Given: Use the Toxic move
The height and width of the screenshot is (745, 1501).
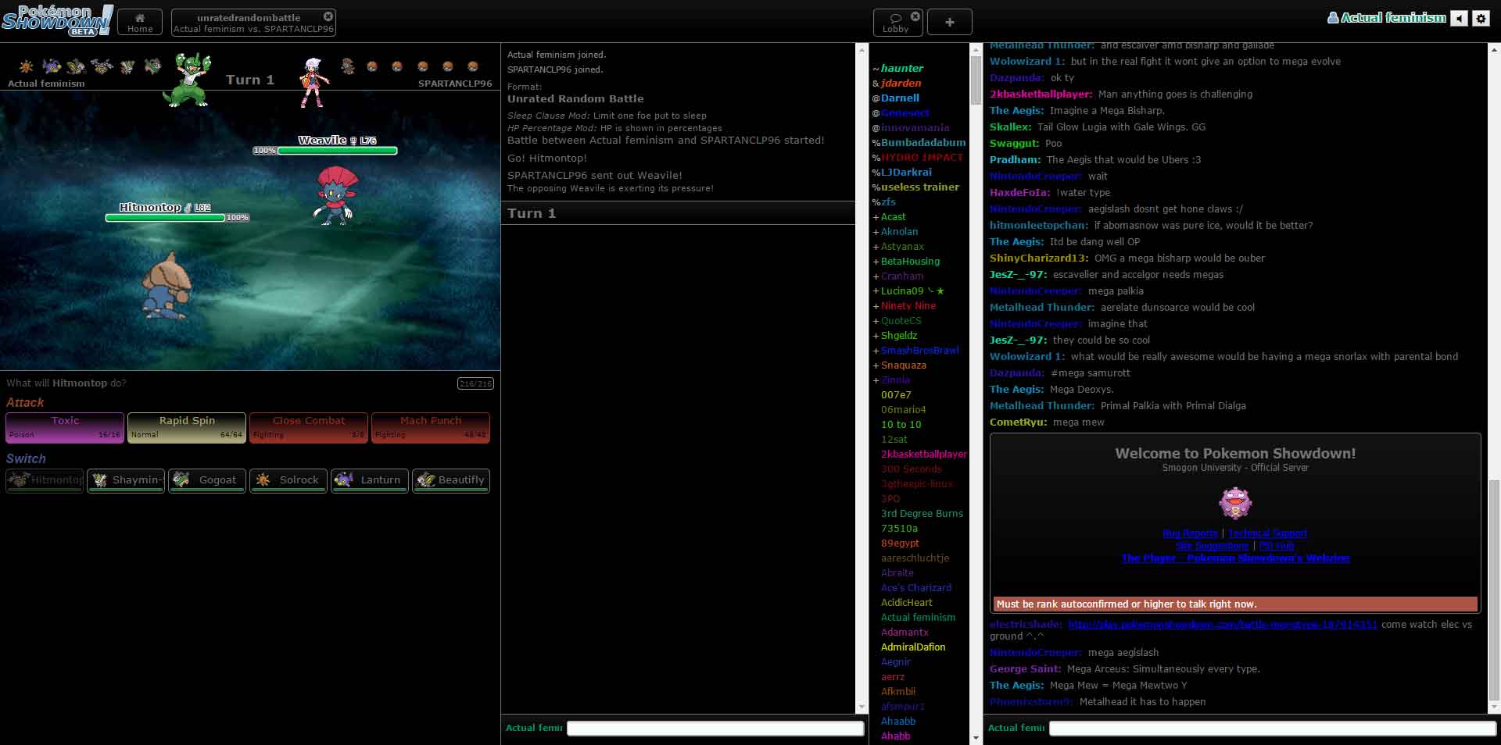Looking at the screenshot, I should click(65, 427).
